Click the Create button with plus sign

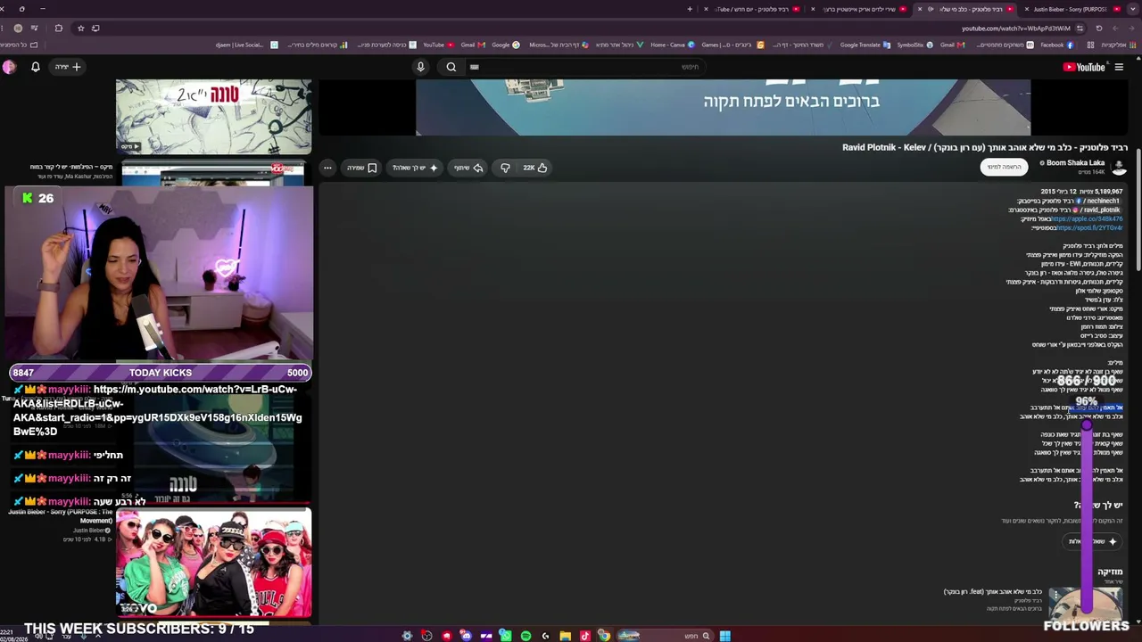tap(69, 67)
